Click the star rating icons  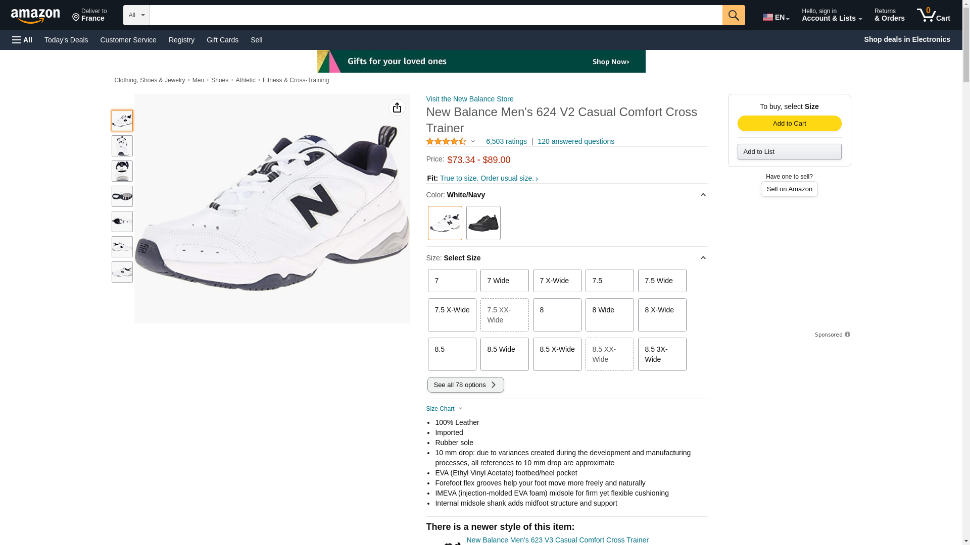[446, 142]
